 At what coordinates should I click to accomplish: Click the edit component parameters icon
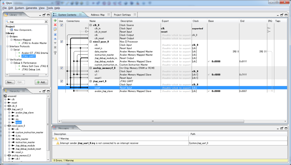pos(55,29)
